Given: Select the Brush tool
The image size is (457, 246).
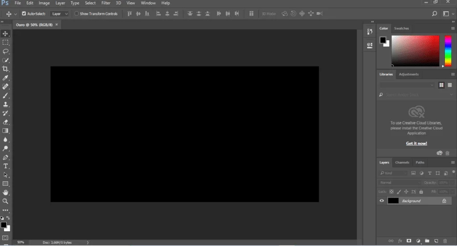Looking at the screenshot, I should tap(5, 96).
